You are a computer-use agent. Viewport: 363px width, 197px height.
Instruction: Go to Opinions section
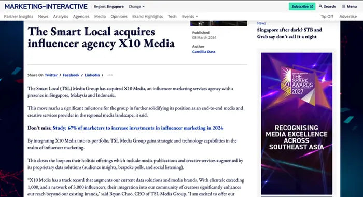tap(119, 16)
